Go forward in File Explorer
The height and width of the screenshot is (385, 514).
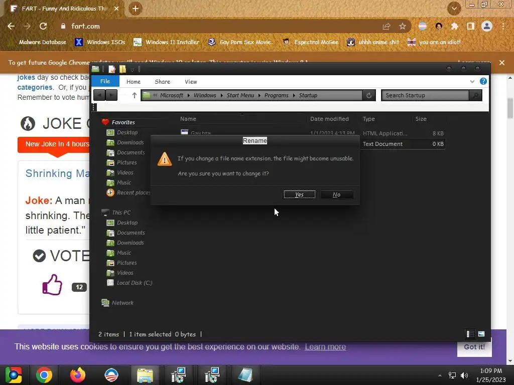click(111, 95)
